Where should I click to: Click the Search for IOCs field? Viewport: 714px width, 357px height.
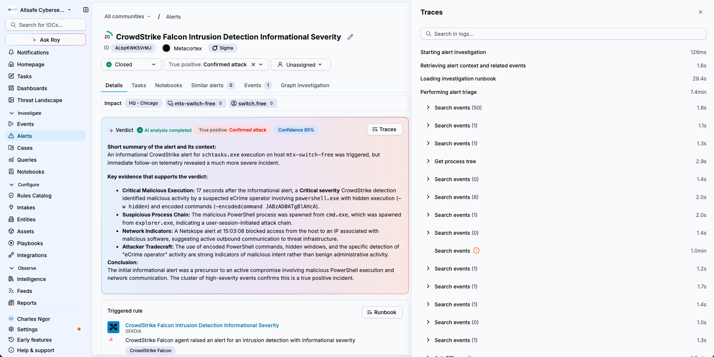[x=46, y=25]
